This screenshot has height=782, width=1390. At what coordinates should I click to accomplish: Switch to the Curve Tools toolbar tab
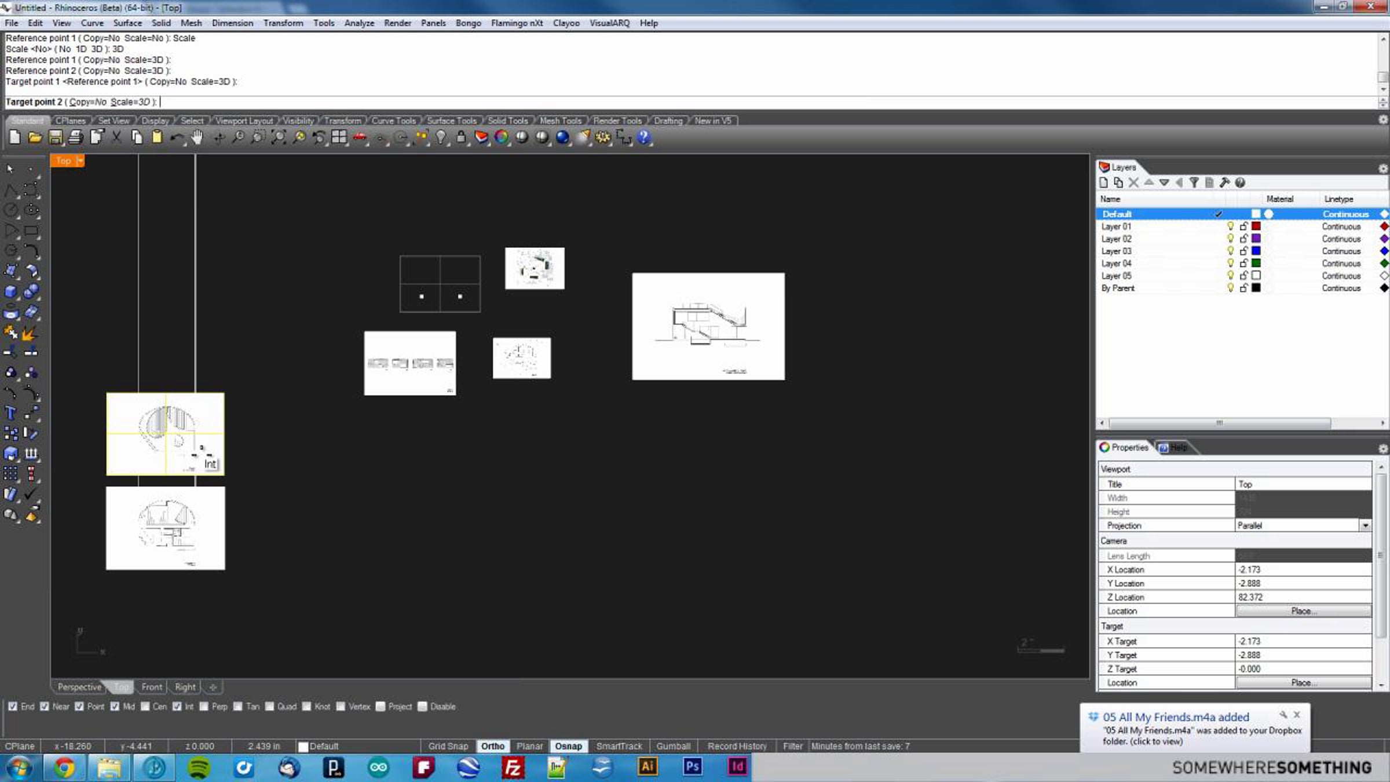click(x=393, y=120)
